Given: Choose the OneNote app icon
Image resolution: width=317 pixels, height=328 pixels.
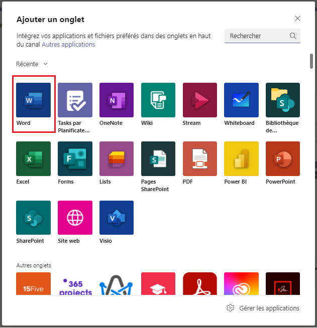Looking at the screenshot, I should point(117,100).
